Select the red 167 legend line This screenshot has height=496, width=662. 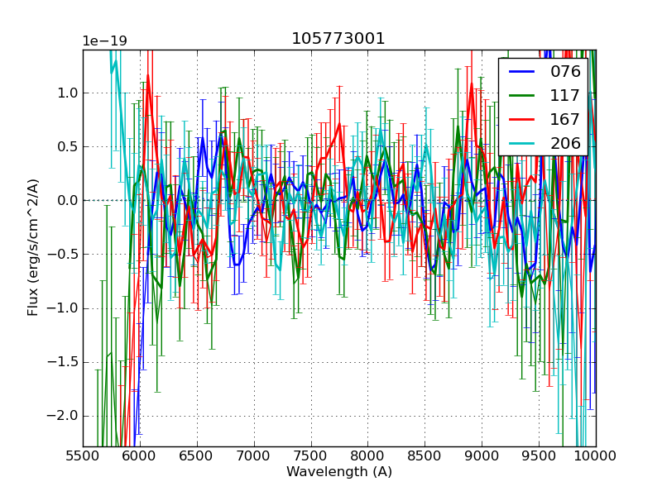(521, 119)
